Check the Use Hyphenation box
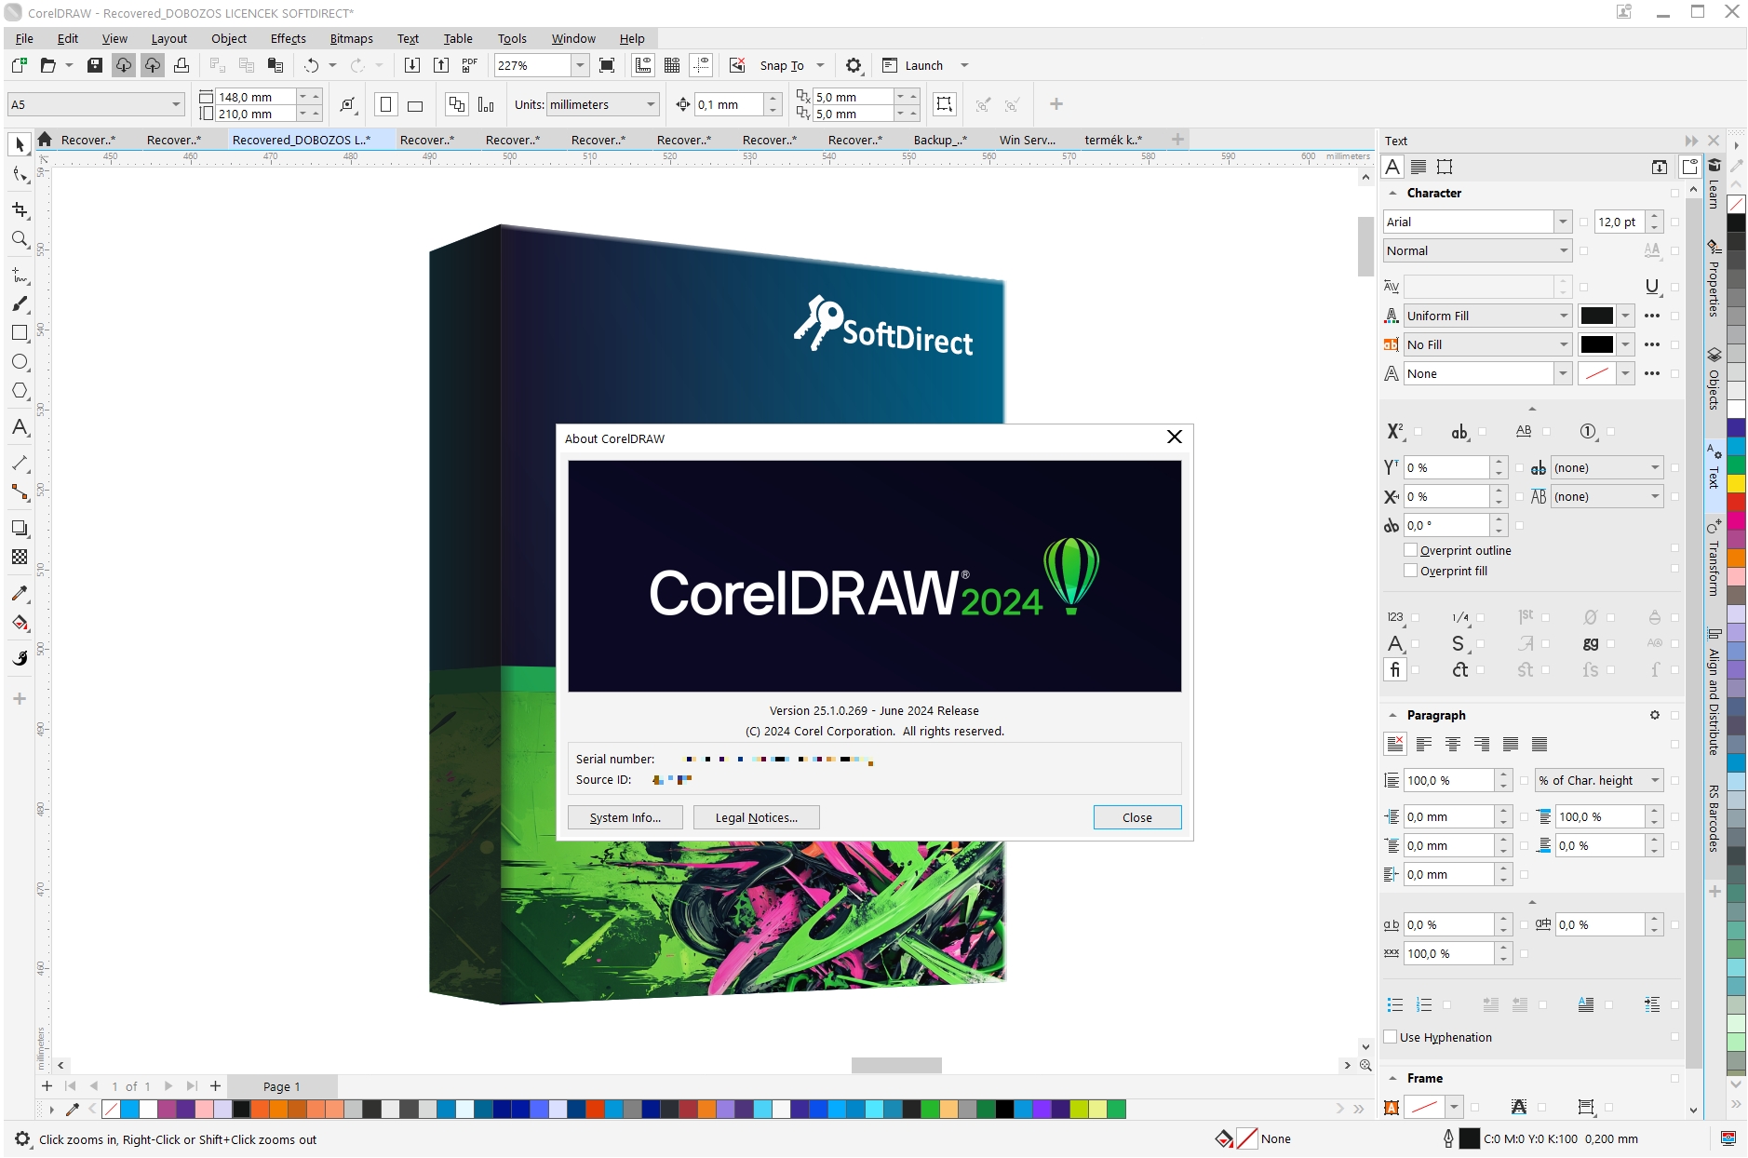This screenshot has width=1748, height=1158. coord(1390,1037)
